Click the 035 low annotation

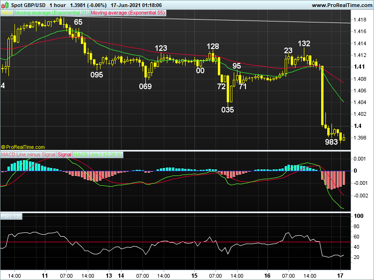click(x=228, y=110)
